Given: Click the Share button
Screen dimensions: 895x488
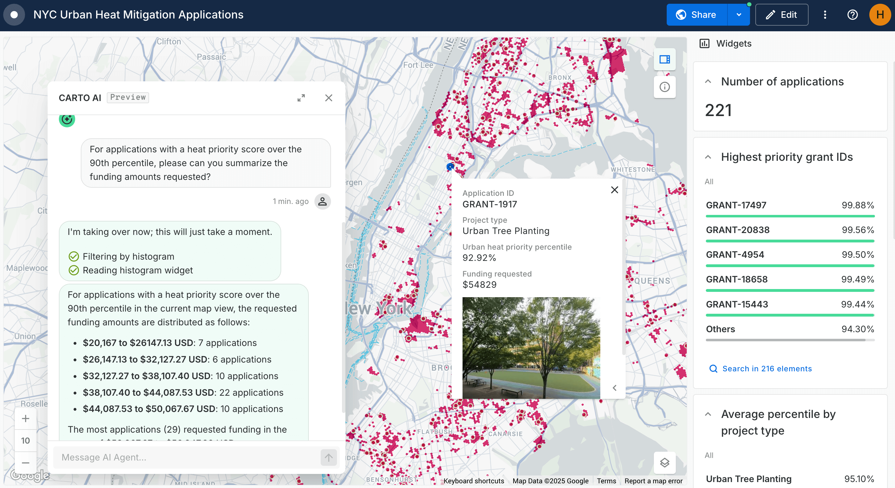Looking at the screenshot, I should point(696,15).
